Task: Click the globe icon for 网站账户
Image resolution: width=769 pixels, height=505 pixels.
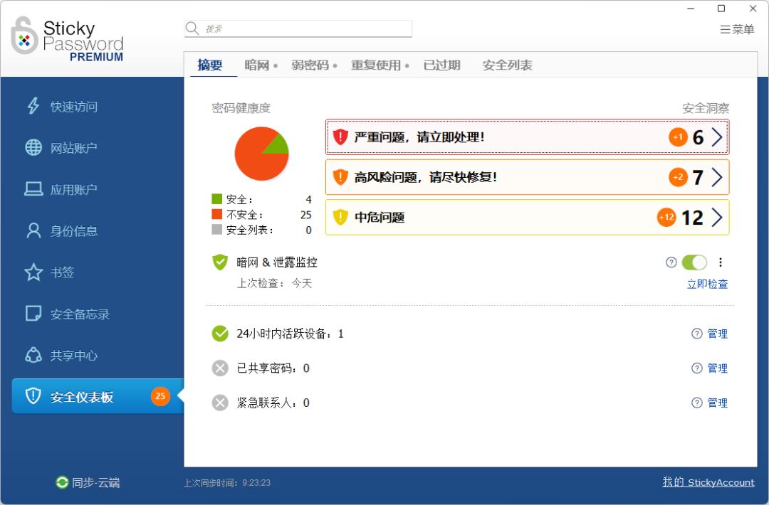Action: [33, 147]
